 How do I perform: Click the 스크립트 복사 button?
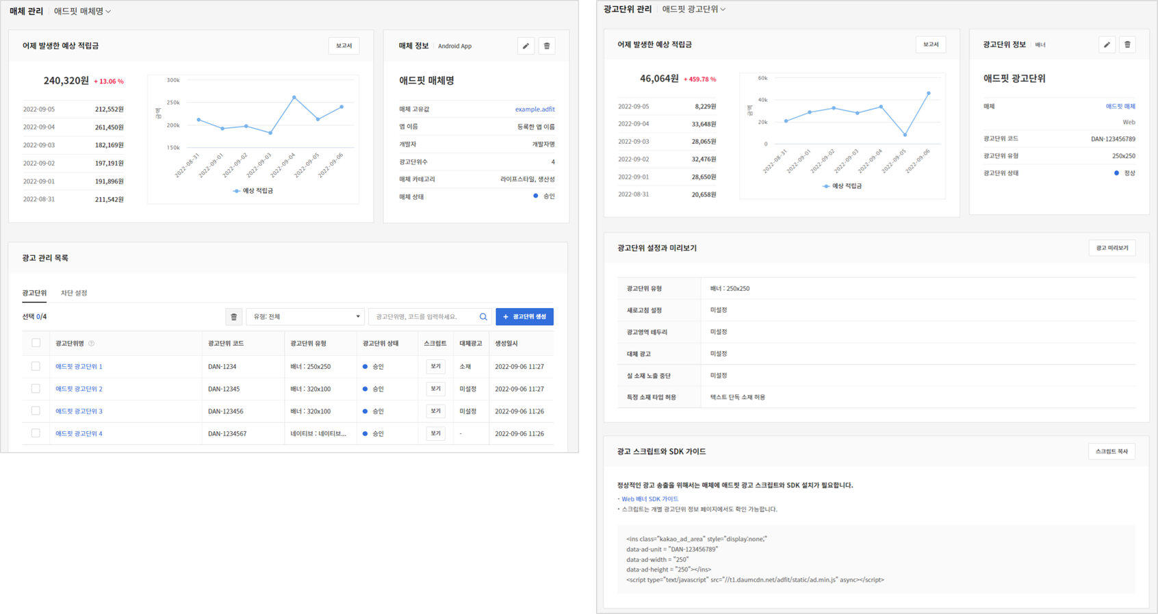(1111, 452)
